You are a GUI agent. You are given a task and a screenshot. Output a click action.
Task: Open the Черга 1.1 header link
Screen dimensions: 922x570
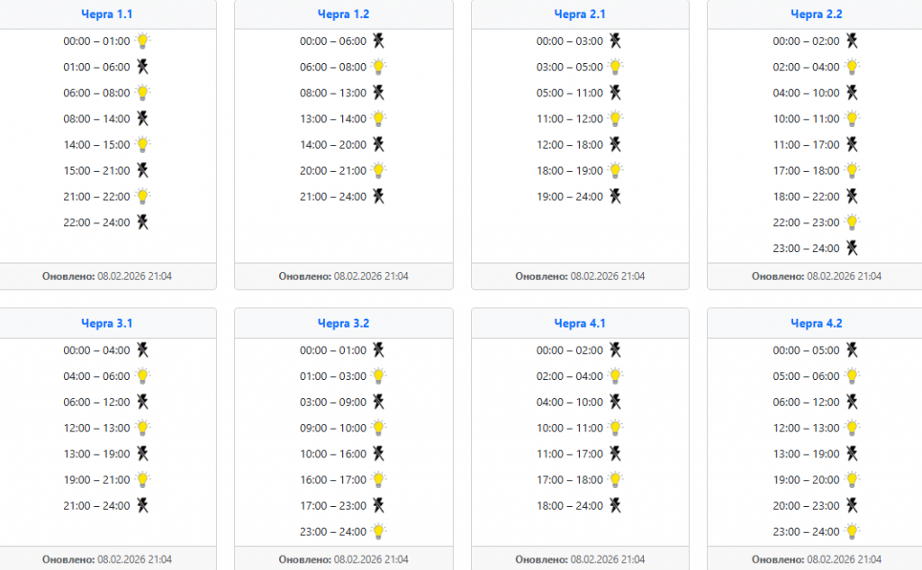coord(106,14)
